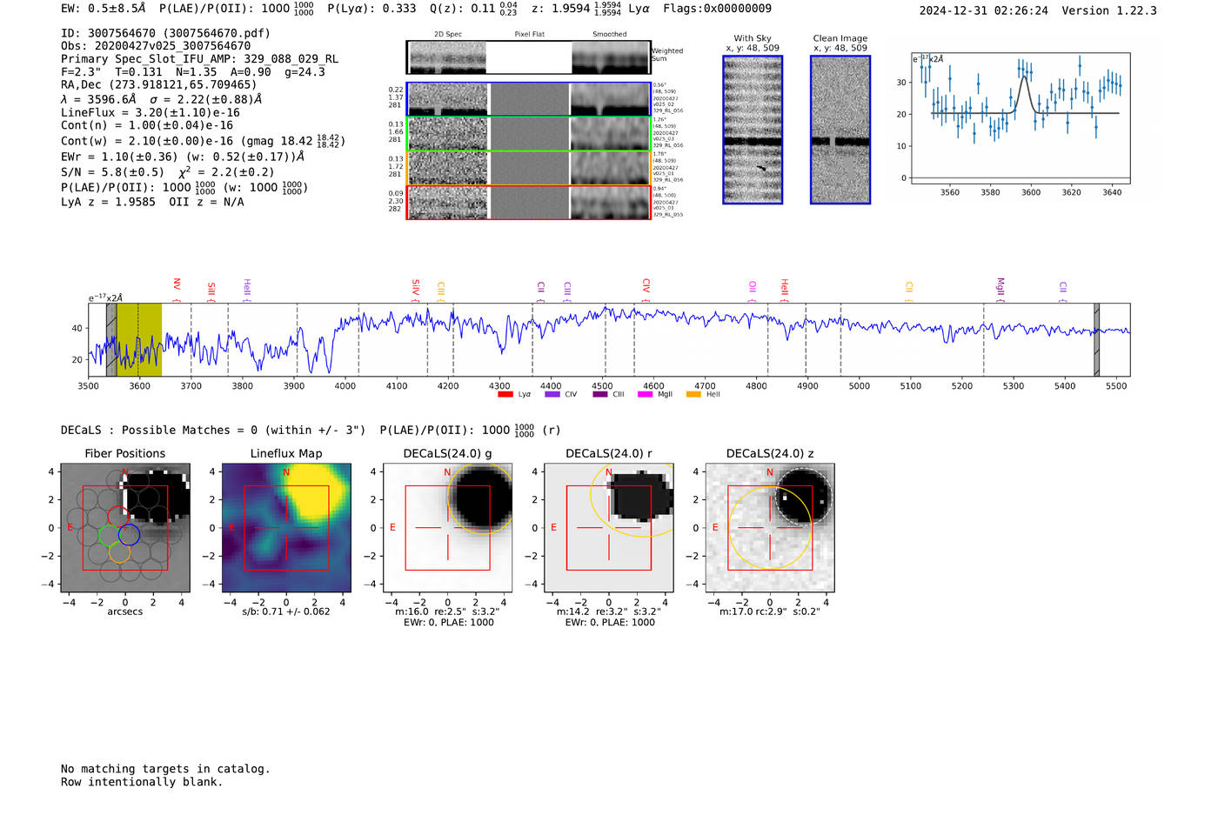The image size is (1218, 829).
Task: Click the blue fiber circle in Fiber Positions
Action: click(129, 535)
